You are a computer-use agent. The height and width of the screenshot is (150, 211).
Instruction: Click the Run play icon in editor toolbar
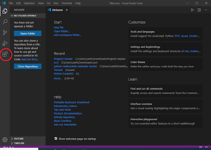pyautogui.click(x=192, y=10)
